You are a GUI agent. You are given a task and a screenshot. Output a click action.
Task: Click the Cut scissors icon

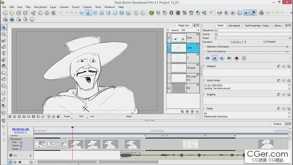(x=33, y=13)
